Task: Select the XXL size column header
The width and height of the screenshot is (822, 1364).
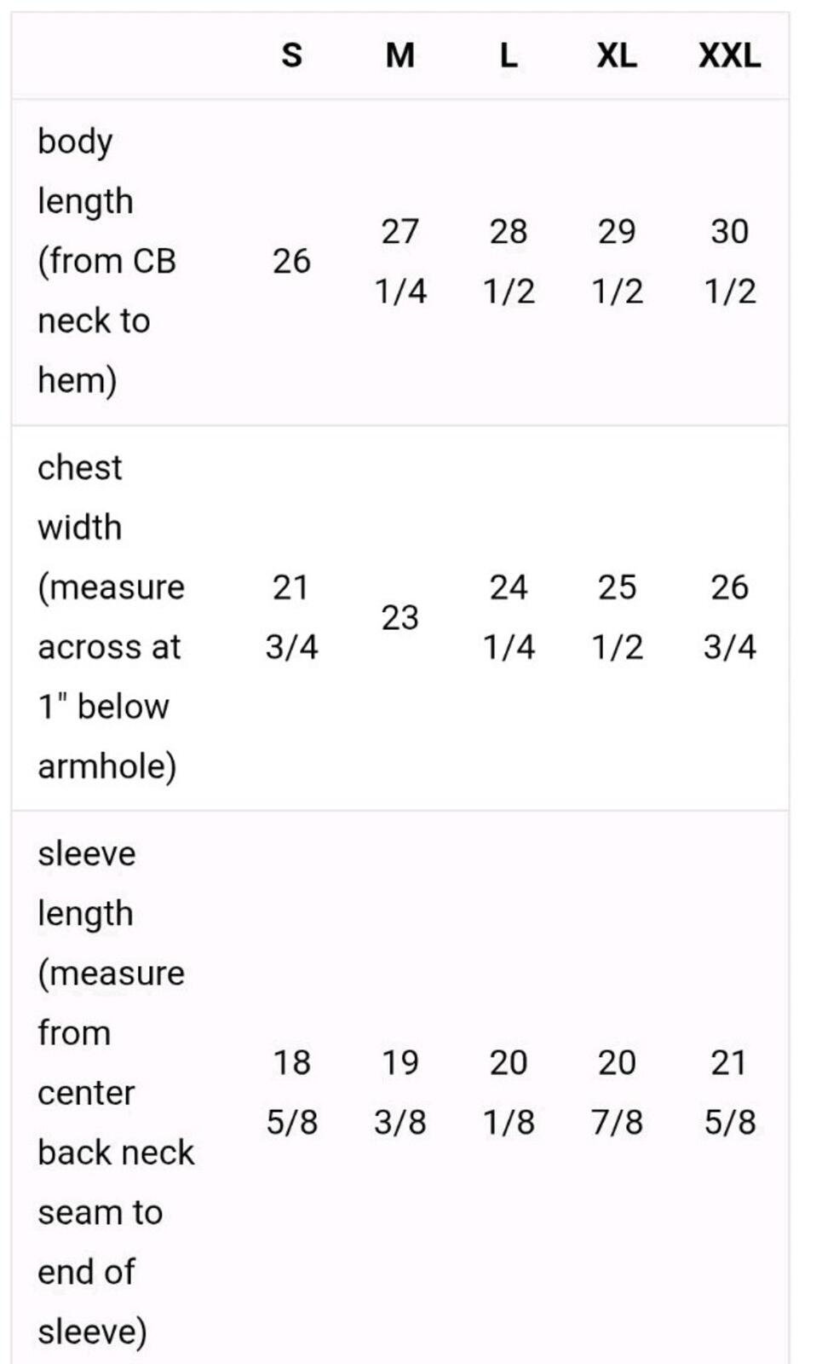Action: point(729,56)
